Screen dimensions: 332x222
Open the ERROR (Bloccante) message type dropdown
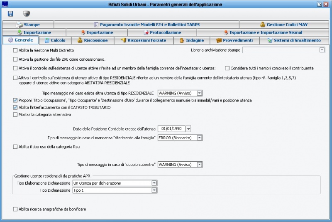(200, 138)
